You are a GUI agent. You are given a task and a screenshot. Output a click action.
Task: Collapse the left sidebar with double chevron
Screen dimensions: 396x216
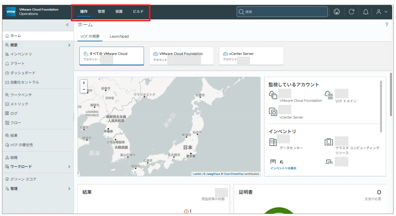67,25
